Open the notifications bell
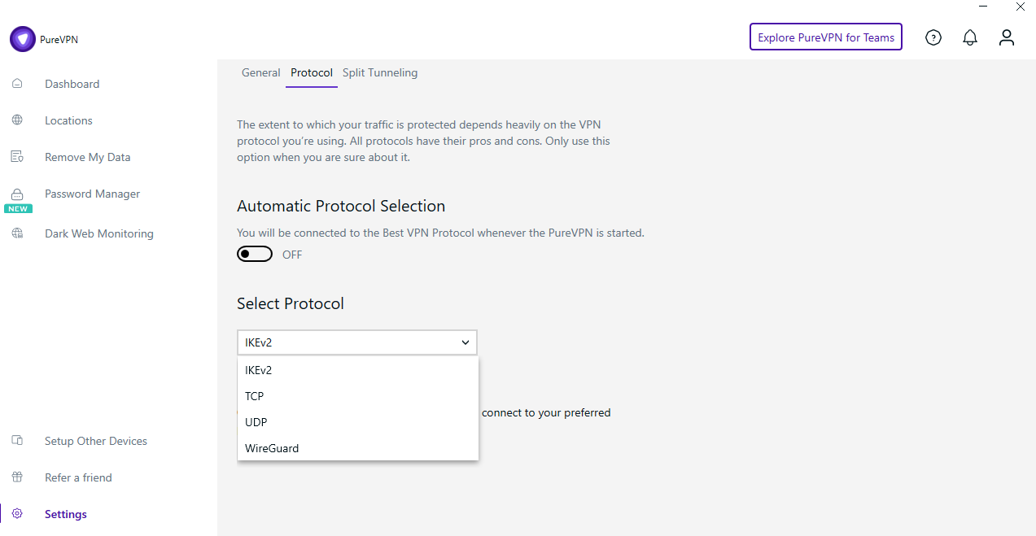Image resolution: width=1036 pixels, height=536 pixels. [x=969, y=37]
